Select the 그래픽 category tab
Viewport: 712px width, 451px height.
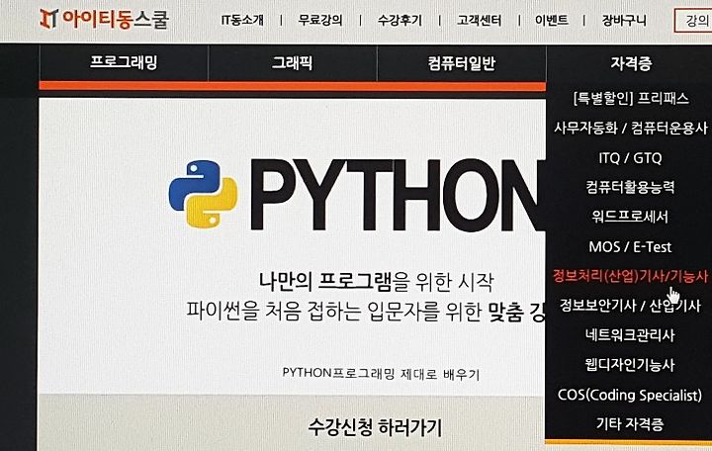point(292,62)
